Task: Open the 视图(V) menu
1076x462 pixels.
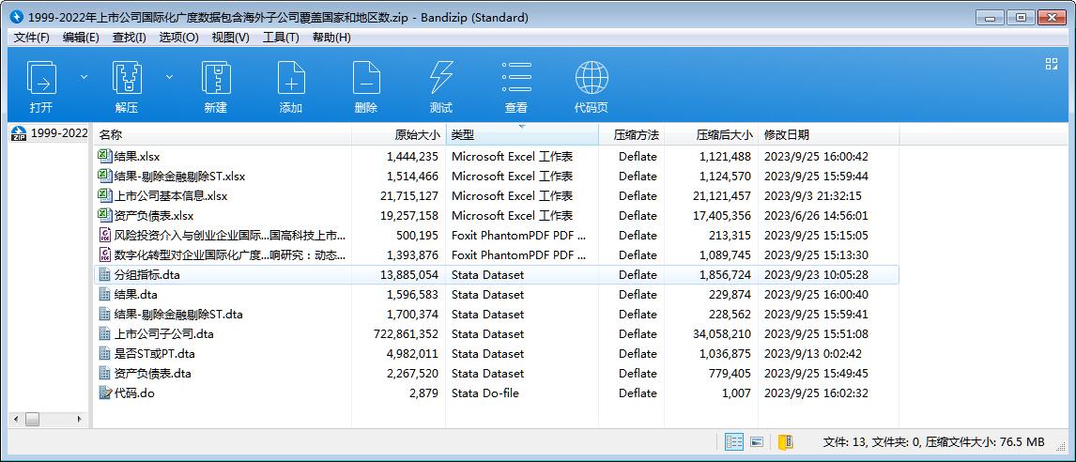Action: tap(231, 37)
